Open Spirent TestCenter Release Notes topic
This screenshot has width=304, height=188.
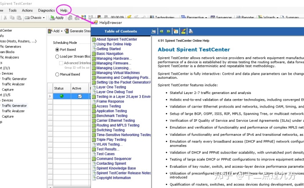click(123, 173)
